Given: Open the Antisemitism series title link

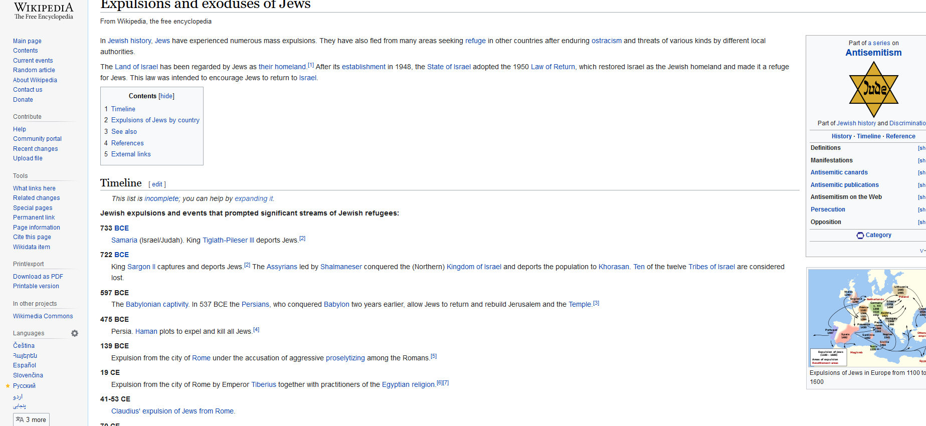Looking at the screenshot, I should (x=873, y=53).
